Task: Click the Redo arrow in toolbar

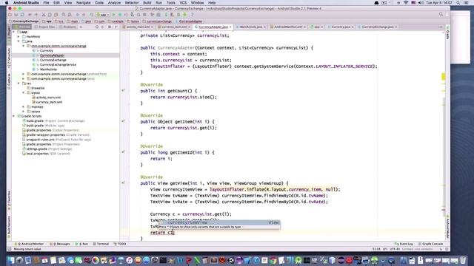Action: coord(36,15)
